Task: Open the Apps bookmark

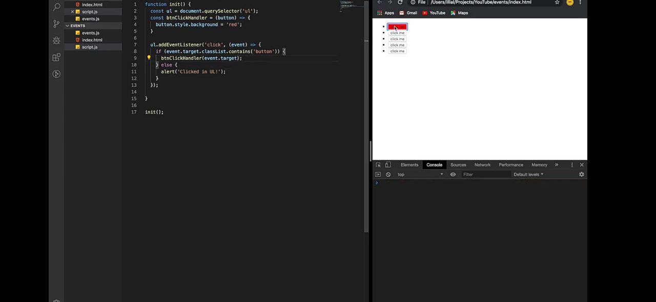Action: [x=385, y=13]
